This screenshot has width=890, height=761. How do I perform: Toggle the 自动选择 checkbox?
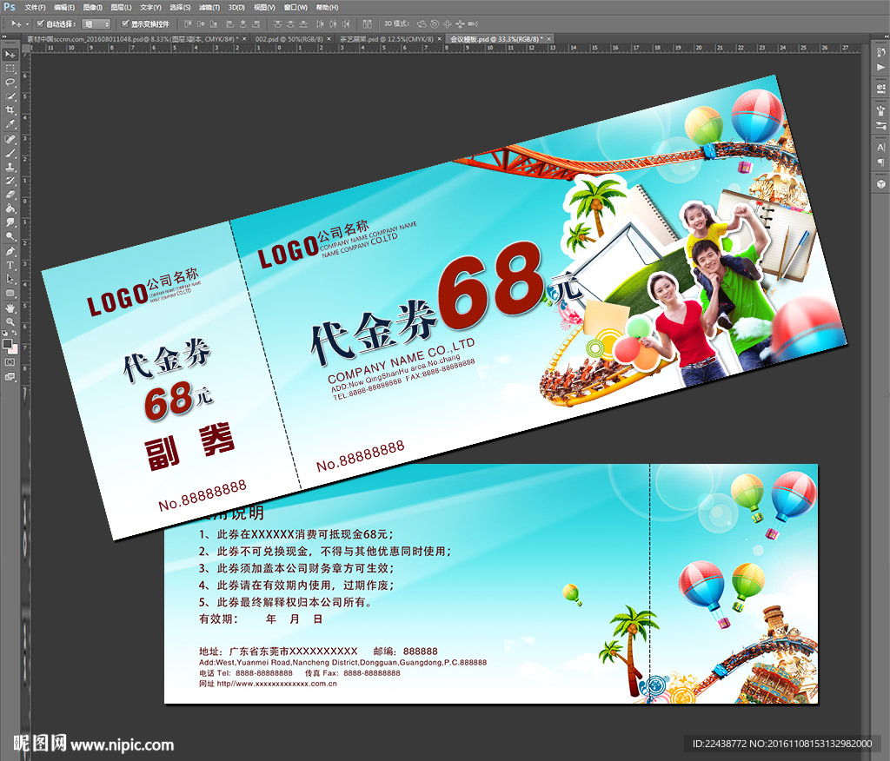[x=40, y=23]
